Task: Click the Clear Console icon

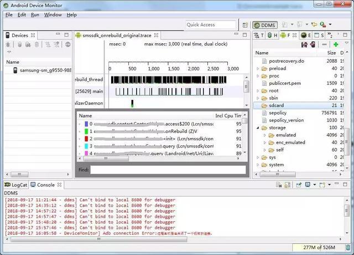Action: [279, 185]
